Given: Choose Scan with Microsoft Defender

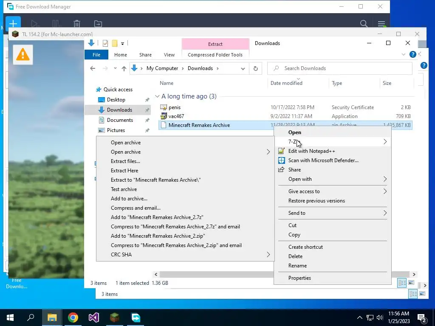Looking at the screenshot, I should click(x=323, y=160).
